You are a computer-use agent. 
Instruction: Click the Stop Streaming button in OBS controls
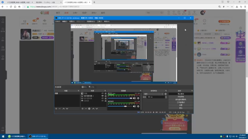[x=181, y=94]
